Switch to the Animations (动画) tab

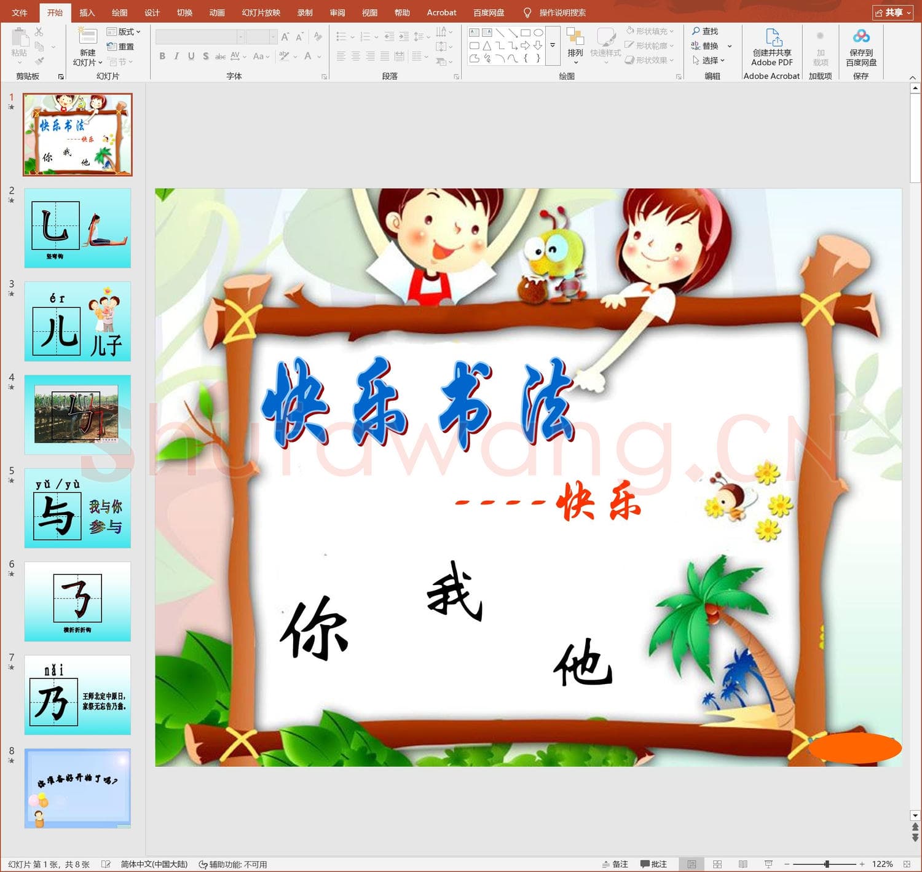[217, 12]
